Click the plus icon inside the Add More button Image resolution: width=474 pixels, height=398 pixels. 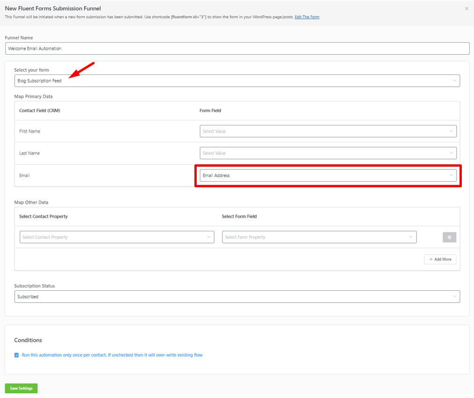(431, 259)
